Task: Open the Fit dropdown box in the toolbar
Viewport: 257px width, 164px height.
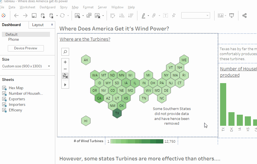Action: tap(196, 16)
